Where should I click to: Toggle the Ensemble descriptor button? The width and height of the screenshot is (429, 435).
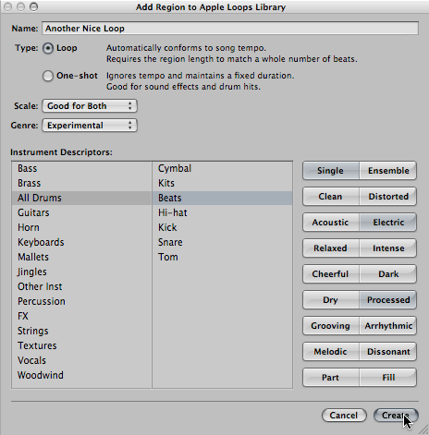[x=388, y=171]
